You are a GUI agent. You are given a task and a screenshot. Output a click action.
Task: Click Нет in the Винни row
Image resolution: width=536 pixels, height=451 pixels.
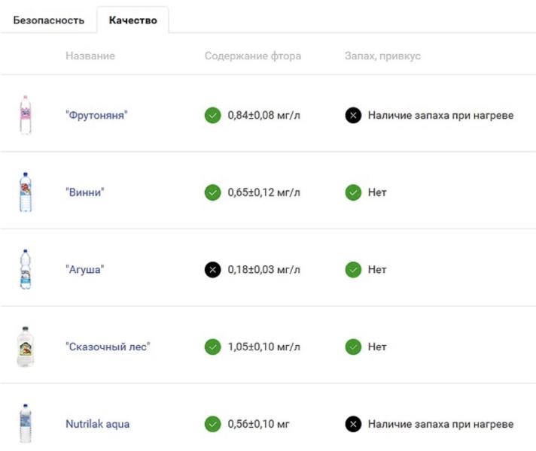(377, 192)
